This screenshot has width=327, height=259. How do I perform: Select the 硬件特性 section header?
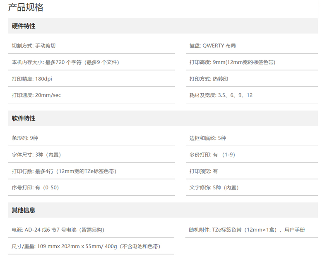24,26
